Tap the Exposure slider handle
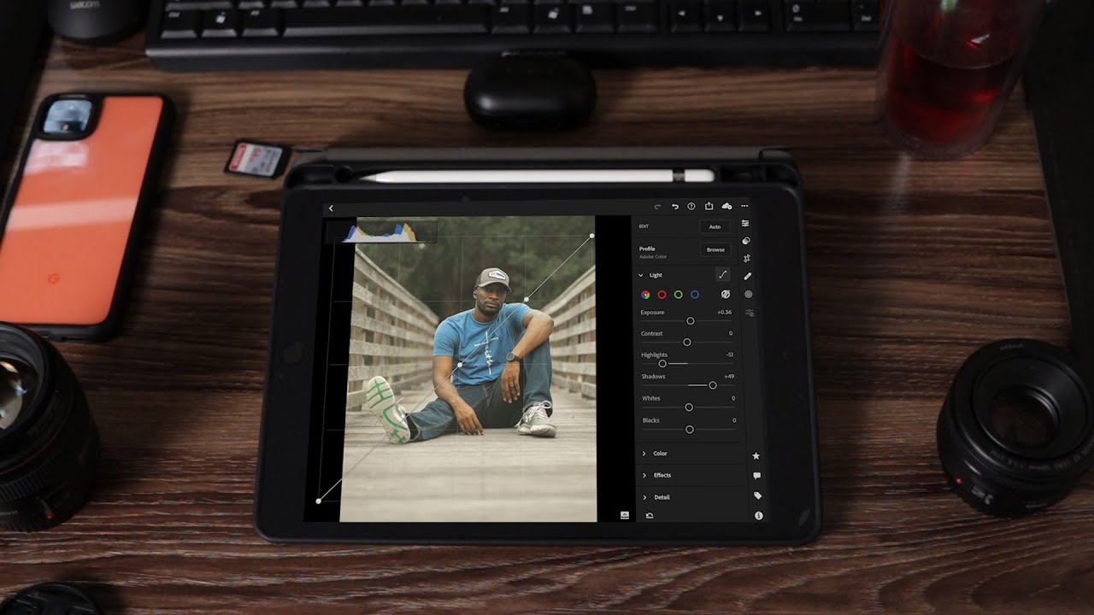The width and height of the screenshot is (1094, 615). 691,321
